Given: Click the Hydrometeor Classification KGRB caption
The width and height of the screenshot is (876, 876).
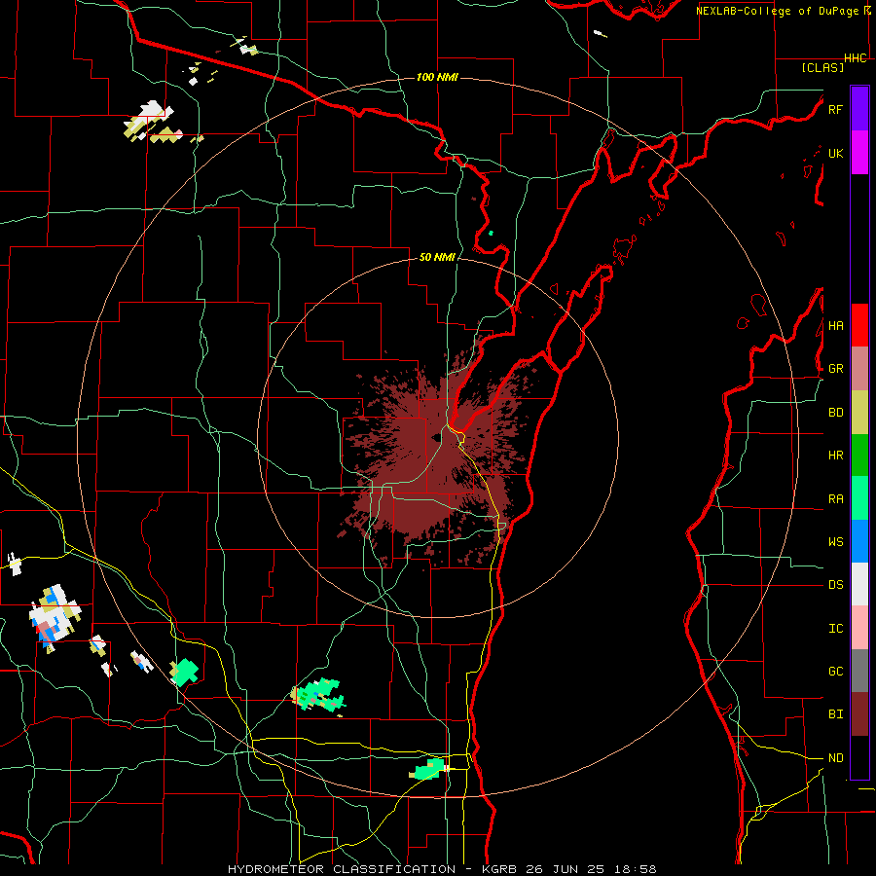Looking at the screenshot, I should coord(442,869).
